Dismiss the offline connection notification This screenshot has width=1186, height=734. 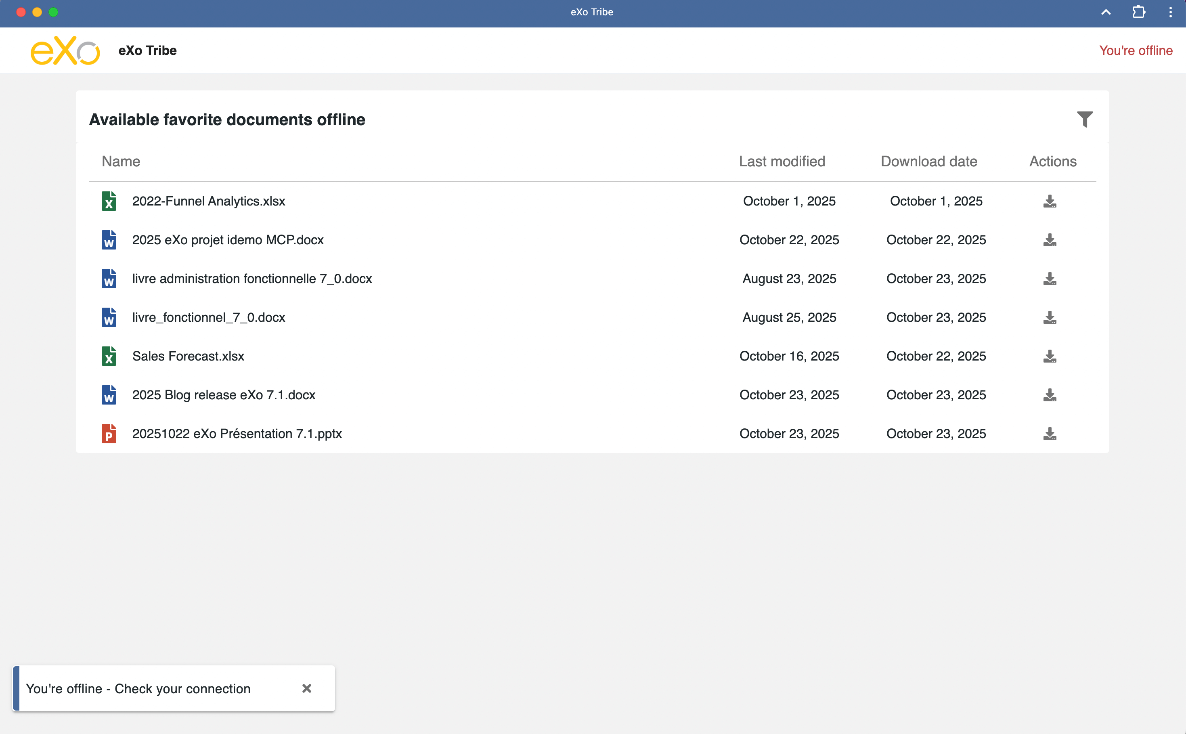coord(307,688)
